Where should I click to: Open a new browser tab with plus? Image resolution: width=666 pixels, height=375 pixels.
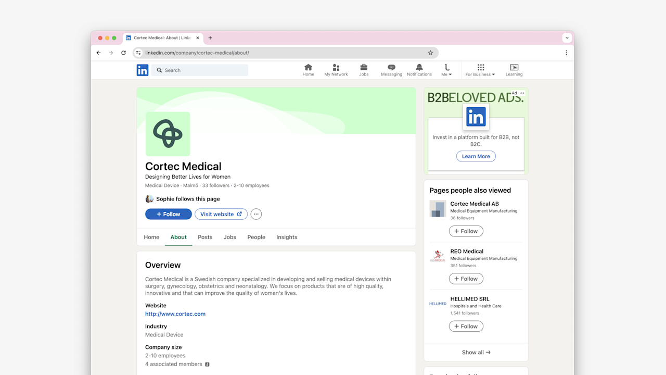point(210,38)
